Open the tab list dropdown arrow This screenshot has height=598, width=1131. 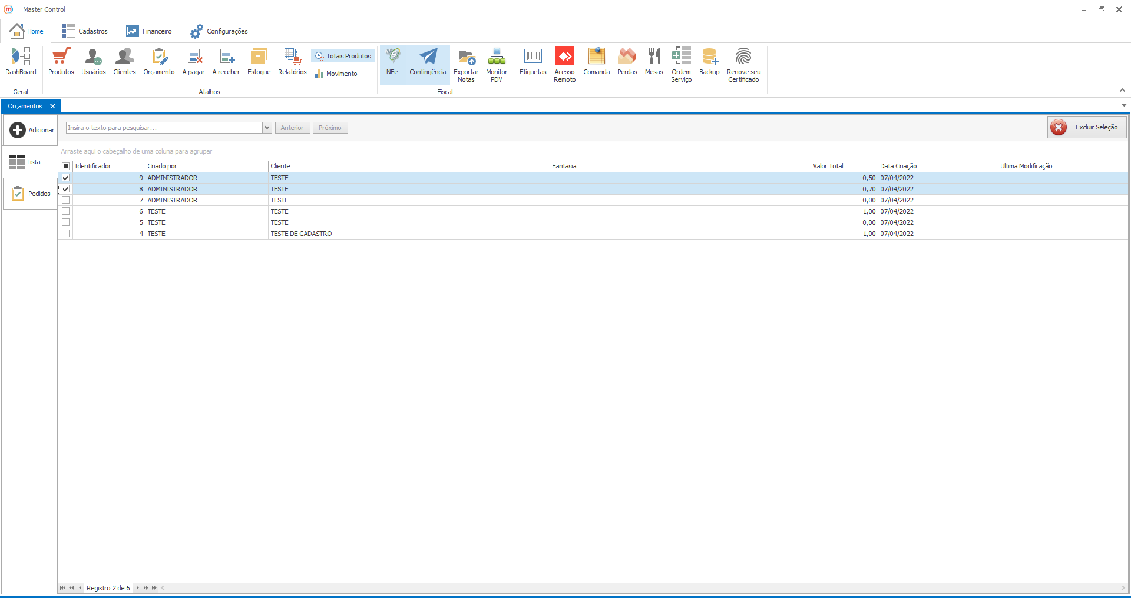pos(1124,106)
